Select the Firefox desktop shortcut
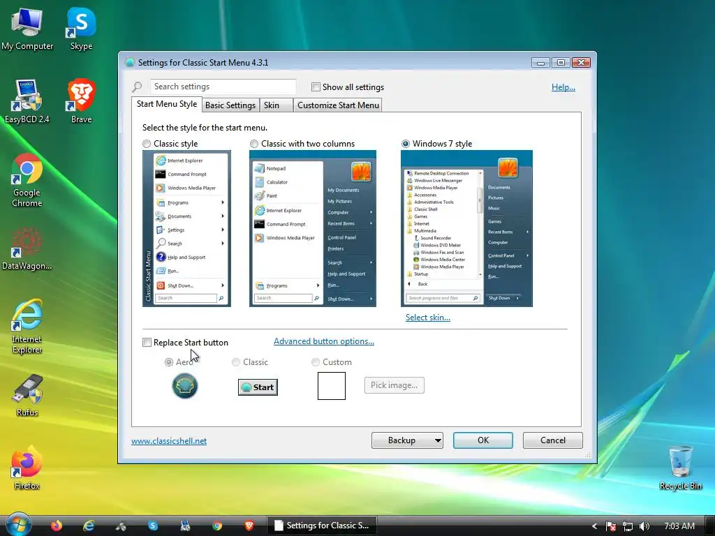The height and width of the screenshot is (536, 715). [27, 468]
